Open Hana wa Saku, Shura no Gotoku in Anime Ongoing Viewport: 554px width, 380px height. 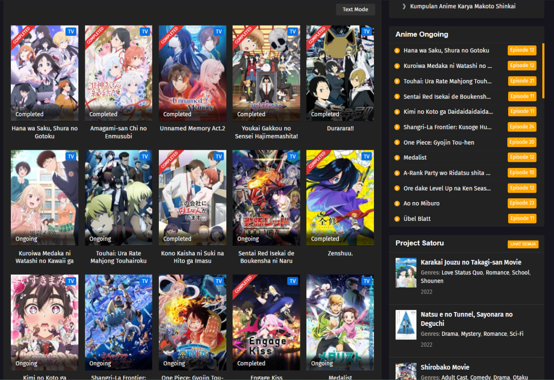pos(446,51)
